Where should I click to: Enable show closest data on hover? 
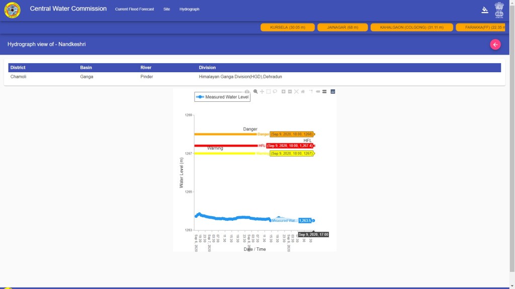(x=318, y=91)
